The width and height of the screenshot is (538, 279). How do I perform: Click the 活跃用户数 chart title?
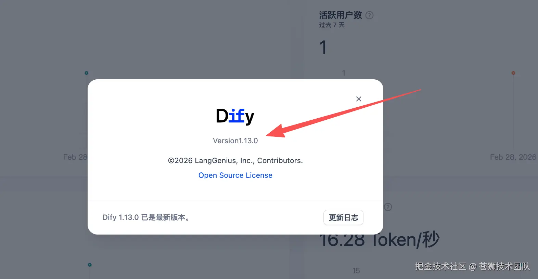click(341, 15)
